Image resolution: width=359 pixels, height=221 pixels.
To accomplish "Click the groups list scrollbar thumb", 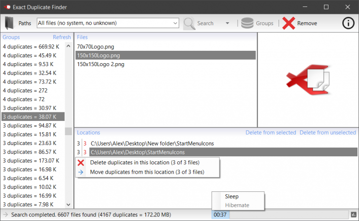I will (68, 131).
